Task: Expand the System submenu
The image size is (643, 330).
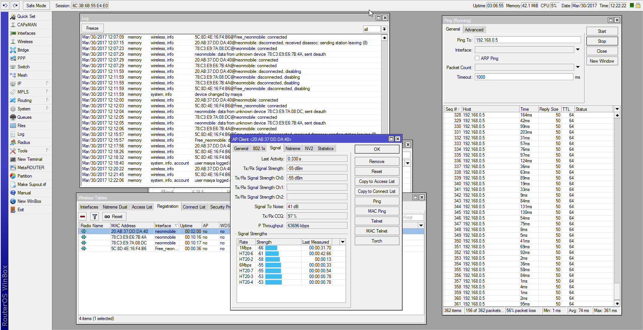Action: (47, 108)
